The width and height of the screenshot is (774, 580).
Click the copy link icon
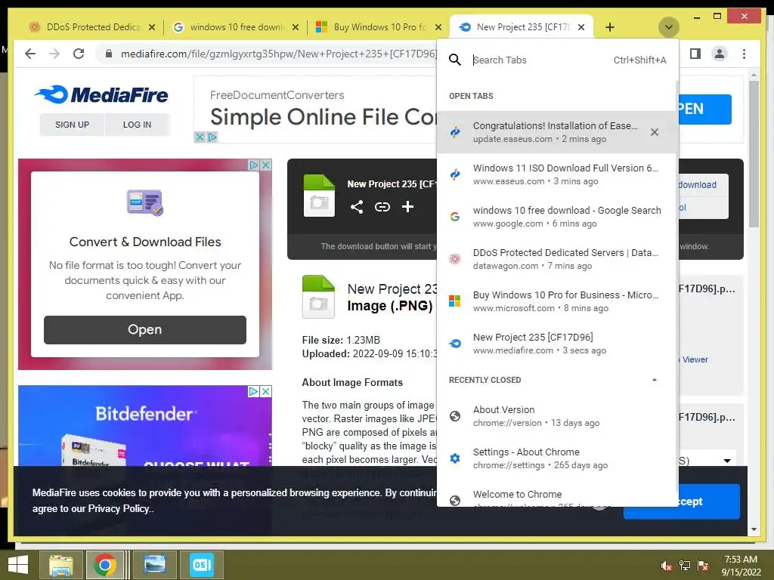[x=382, y=207]
